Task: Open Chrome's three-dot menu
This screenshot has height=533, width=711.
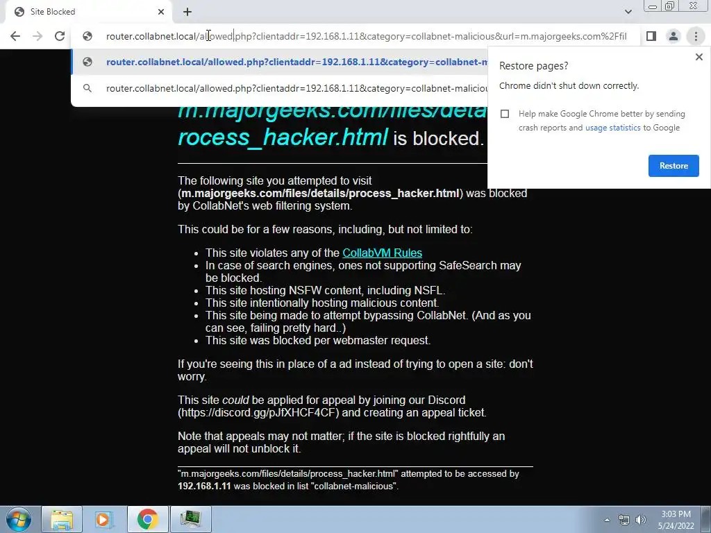Action: click(x=696, y=36)
